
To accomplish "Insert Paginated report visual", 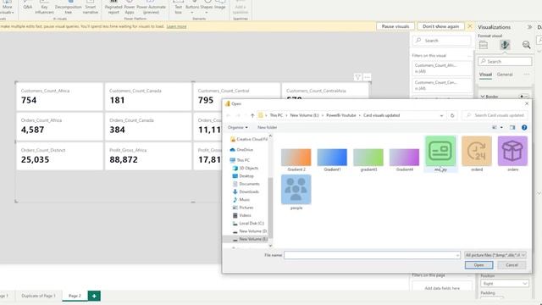I will [113, 8].
